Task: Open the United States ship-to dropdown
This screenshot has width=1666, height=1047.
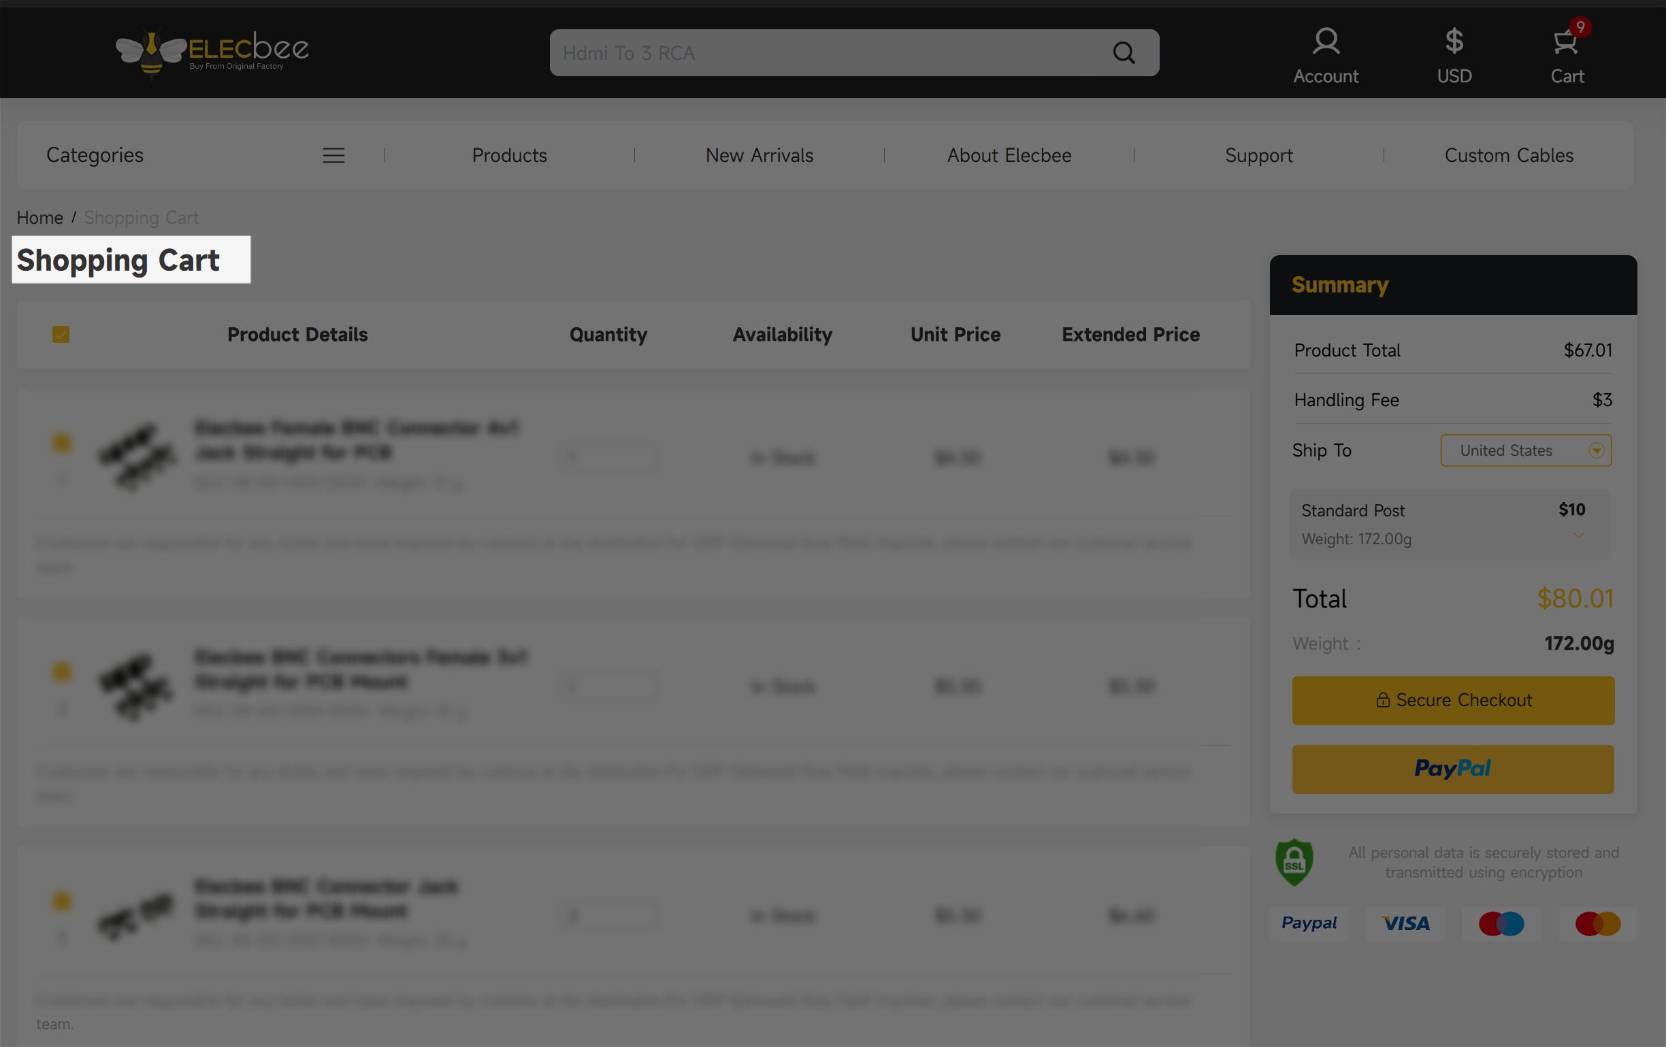Action: 1526,450
